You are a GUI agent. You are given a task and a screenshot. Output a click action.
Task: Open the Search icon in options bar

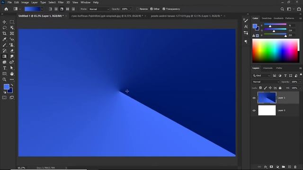point(282,9)
